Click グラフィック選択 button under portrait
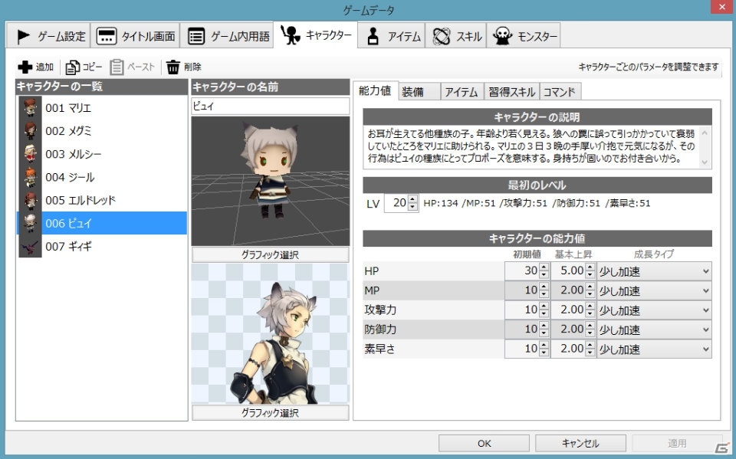The width and height of the screenshot is (736, 459). (271, 412)
